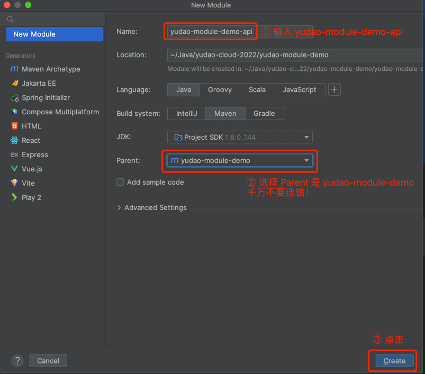This screenshot has width=425, height=374.
Task: Select IntelliJ as build system
Action: (187, 113)
